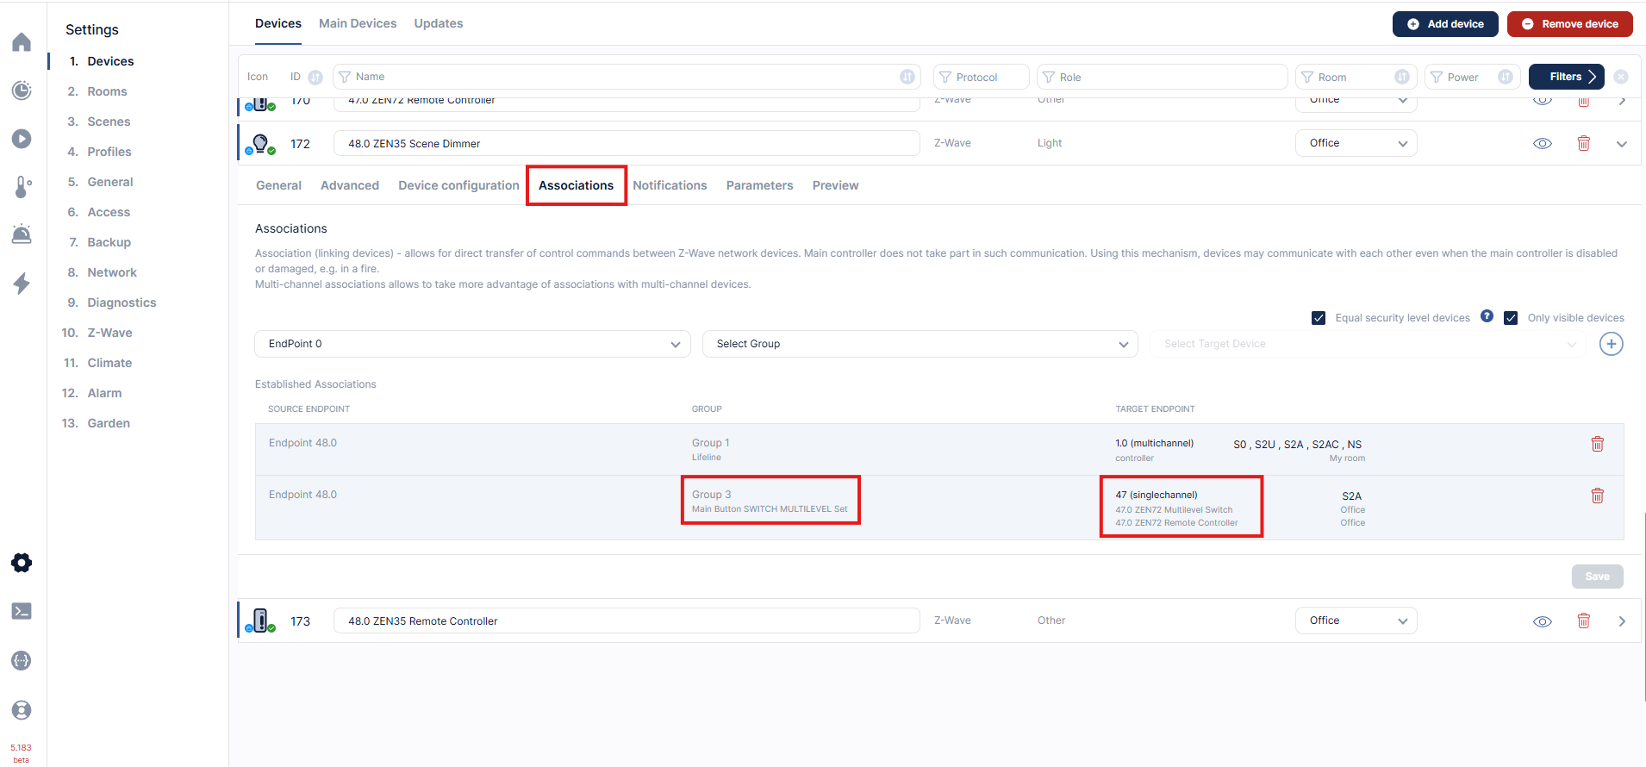Sort by ID column icon
The image size is (1646, 767).
point(315,77)
